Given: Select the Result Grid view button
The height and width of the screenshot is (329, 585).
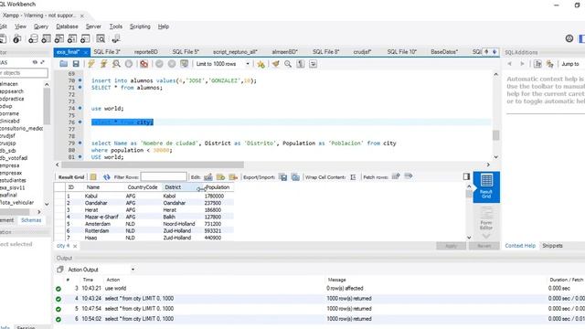Looking at the screenshot, I should pyautogui.click(x=486, y=186).
